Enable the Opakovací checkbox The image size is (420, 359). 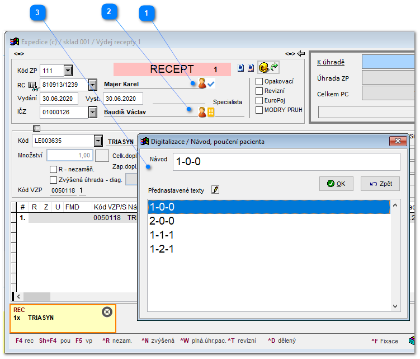259,81
